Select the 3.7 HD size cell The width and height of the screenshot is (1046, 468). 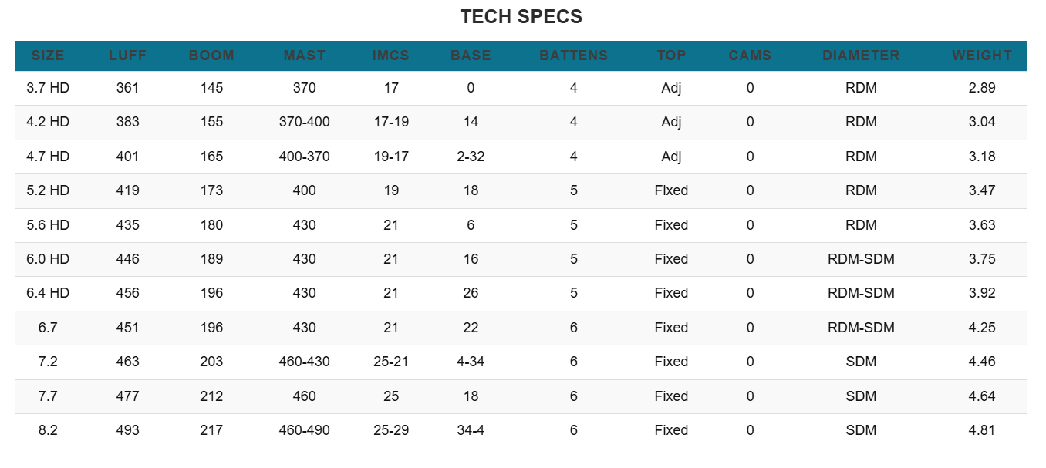(x=48, y=88)
